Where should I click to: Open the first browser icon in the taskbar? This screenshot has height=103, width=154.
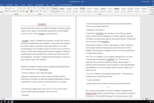click(x=1, y=101)
